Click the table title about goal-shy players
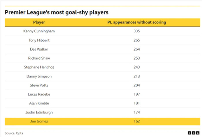Image resolution: width=202 pixels, height=137 pixels. point(57,12)
